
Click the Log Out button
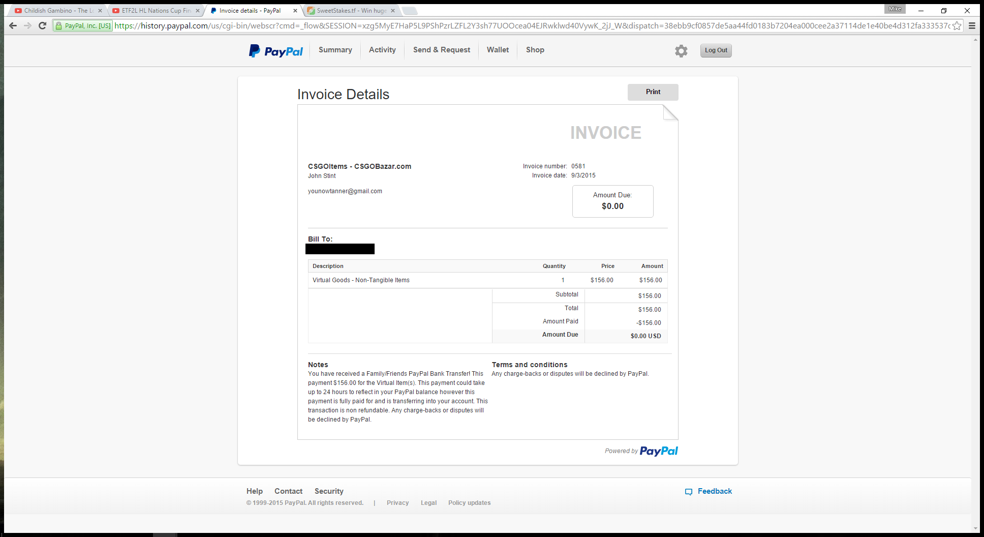point(716,50)
